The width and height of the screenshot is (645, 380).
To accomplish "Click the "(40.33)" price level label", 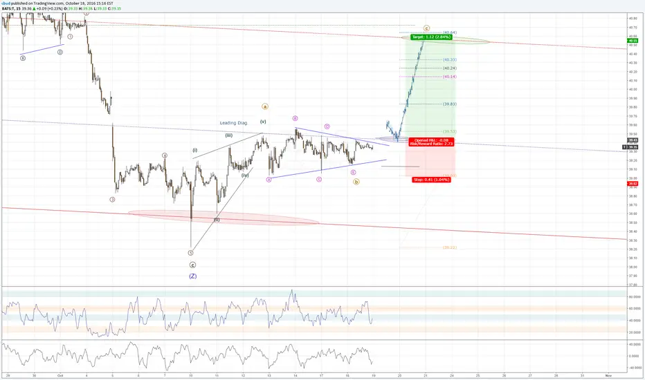I will [450, 59].
